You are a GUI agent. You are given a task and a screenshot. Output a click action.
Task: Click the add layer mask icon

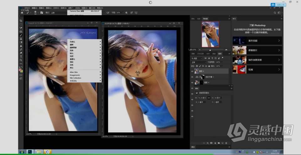pos(211,143)
